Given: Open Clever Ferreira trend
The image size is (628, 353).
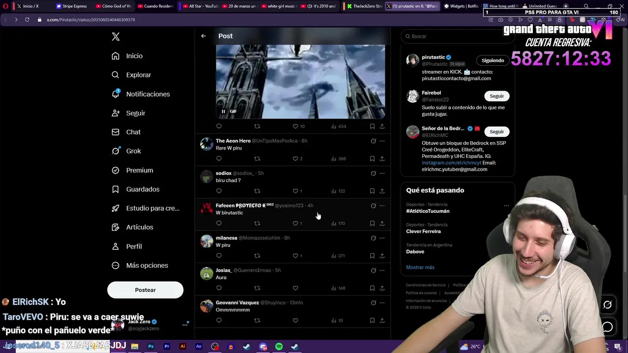Looking at the screenshot, I should (423, 231).
